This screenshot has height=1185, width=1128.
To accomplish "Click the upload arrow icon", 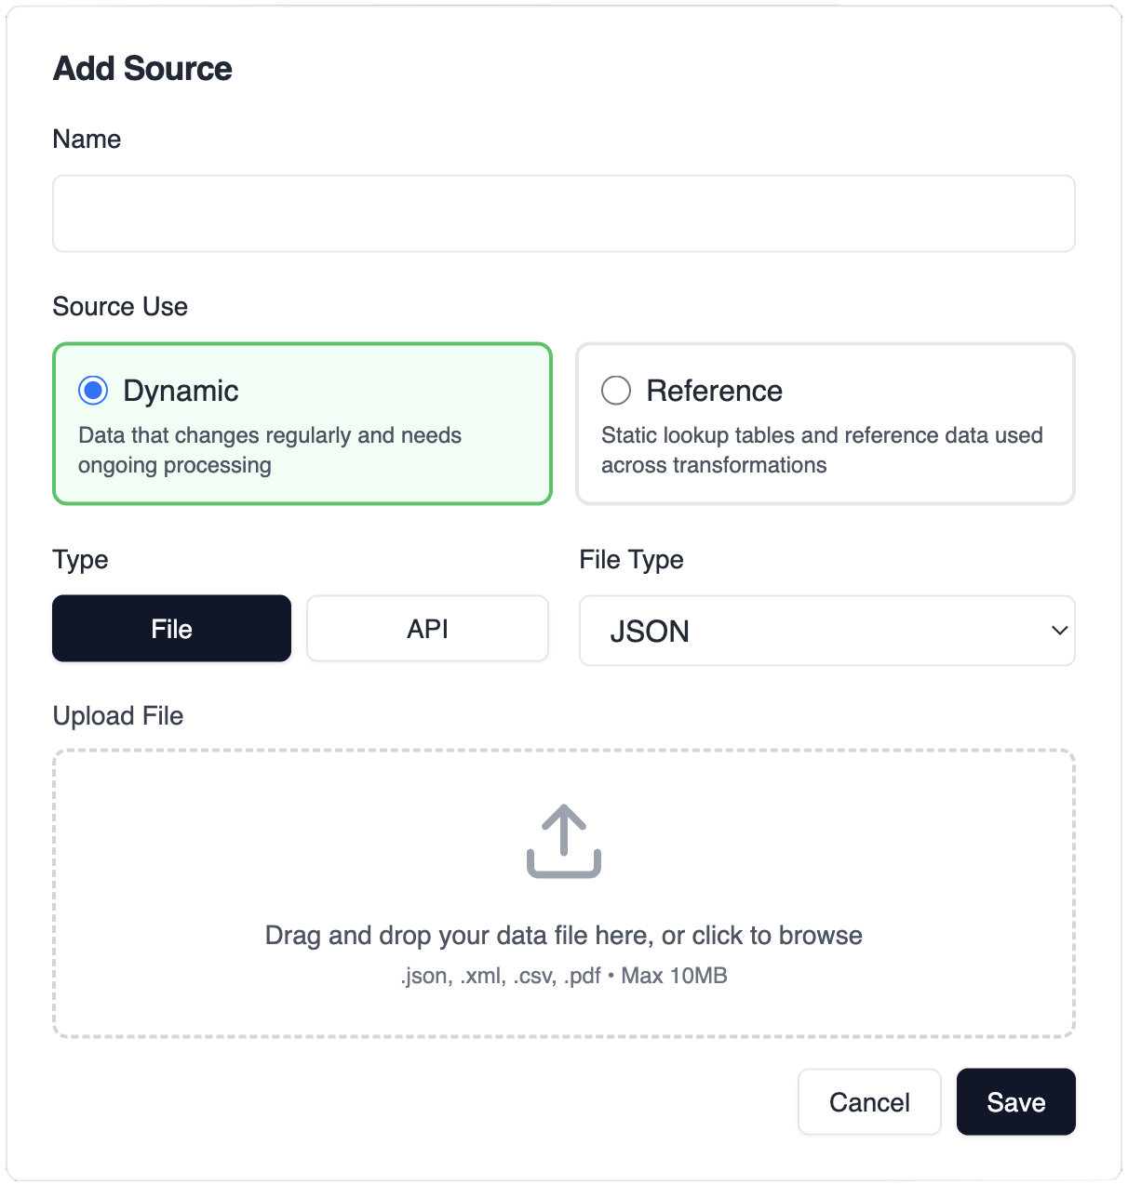I will click(563, 840).
